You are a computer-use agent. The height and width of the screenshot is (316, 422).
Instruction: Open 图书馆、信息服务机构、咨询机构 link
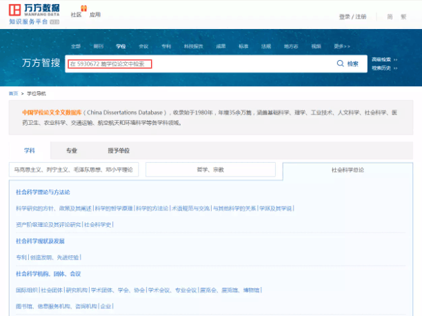pos(57,306)
